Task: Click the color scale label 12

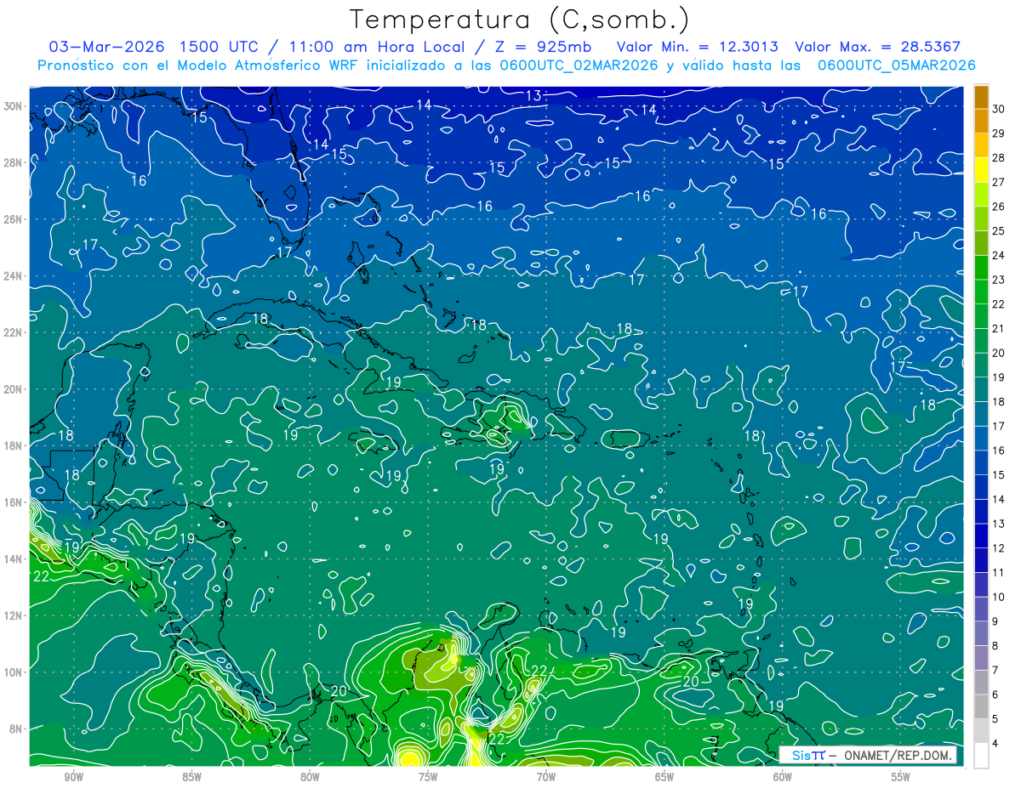Action: (999, 548)
